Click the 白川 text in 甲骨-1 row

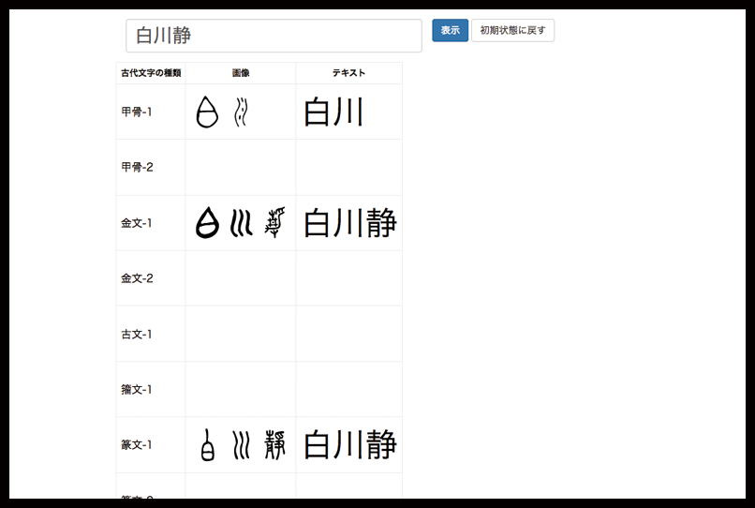333,112
